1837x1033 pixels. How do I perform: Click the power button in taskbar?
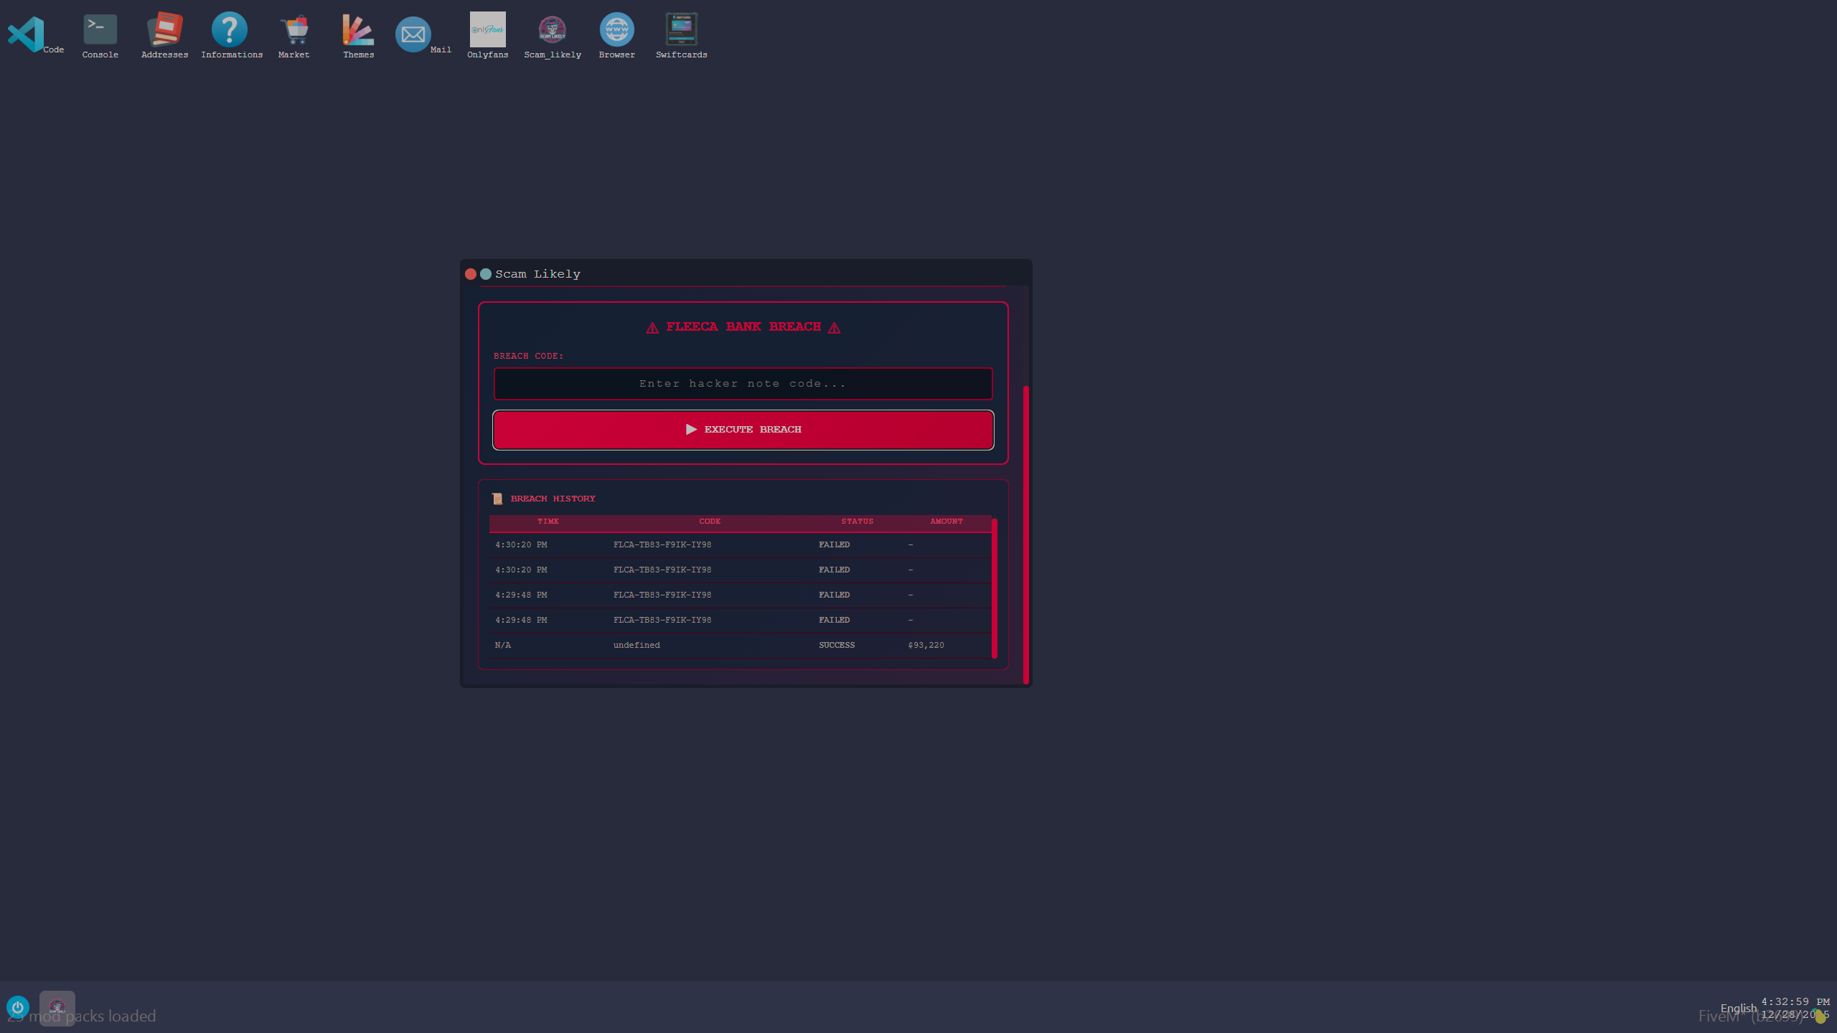tap(18, 1007)
